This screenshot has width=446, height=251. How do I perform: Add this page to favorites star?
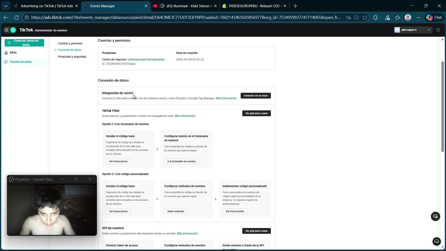pos(365,17)
